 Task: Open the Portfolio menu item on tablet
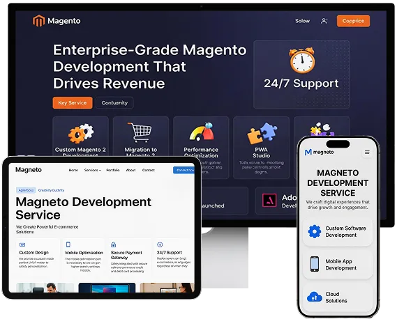coord(112,170)
